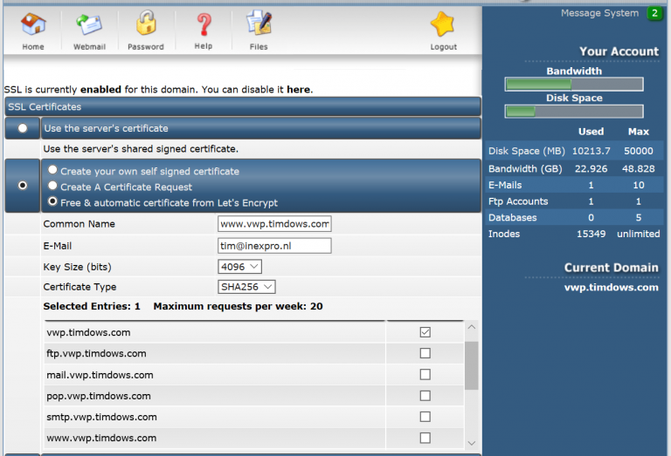
Task: Check the mail.vwp.timdows.com entry
Action: click(425, 375)
